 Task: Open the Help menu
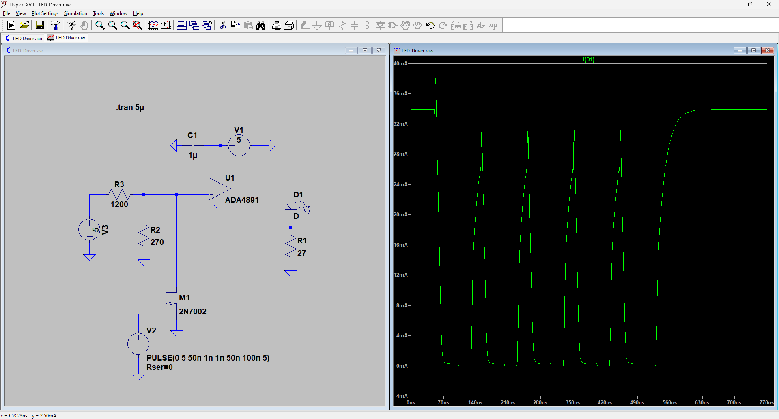click(x=138, y=13)
